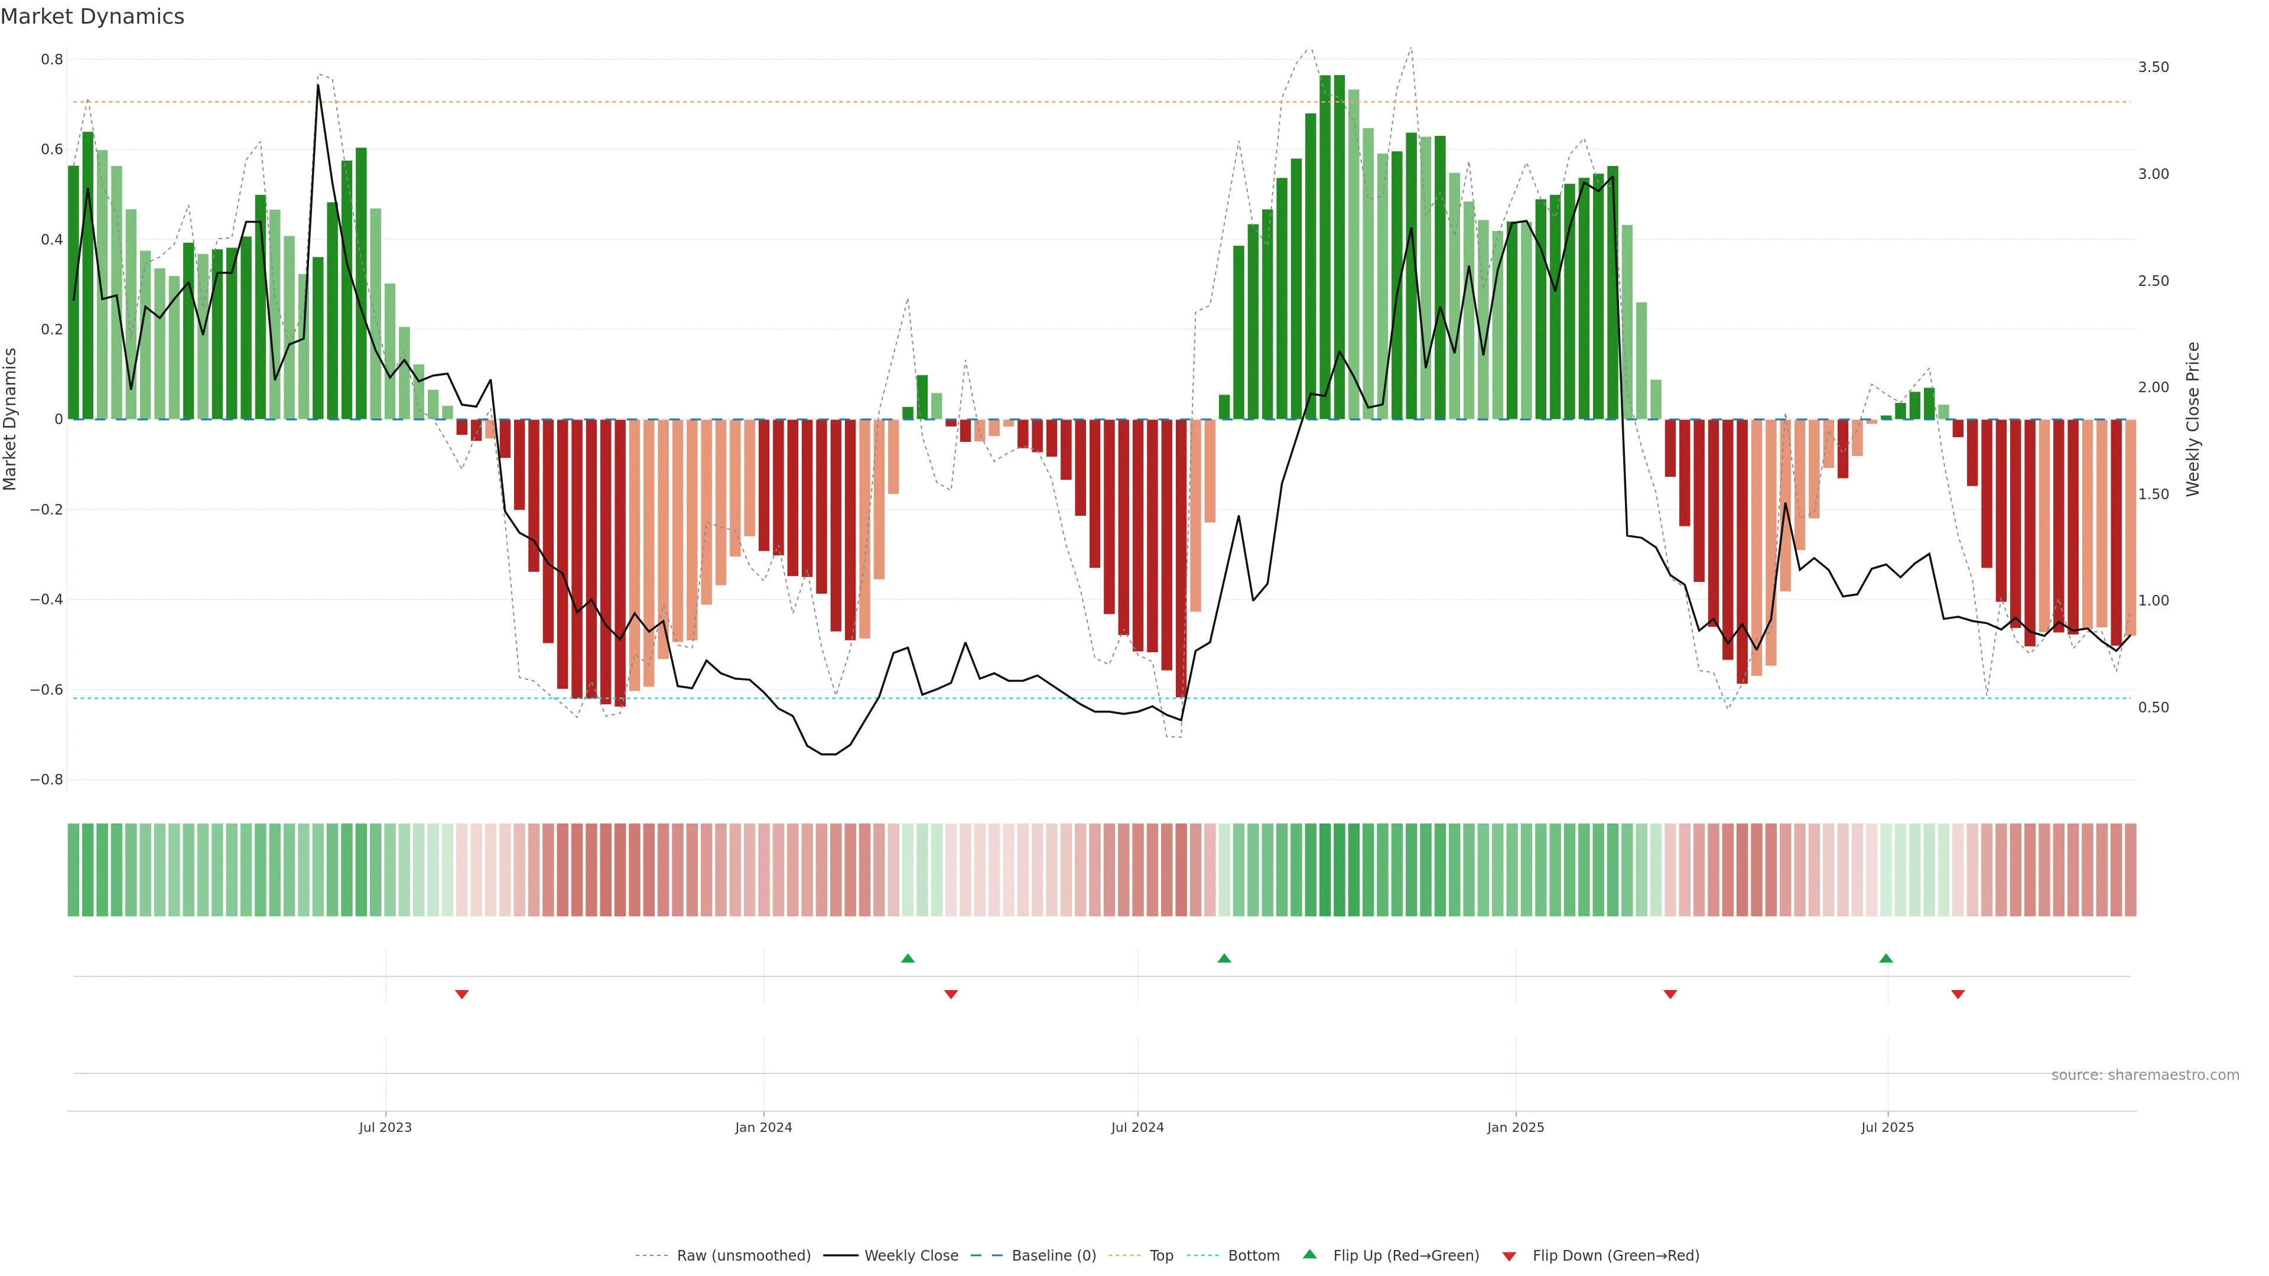The width and height of the screenshot is (2269, 1276).
Task: Click the source sharemaestro.com text
Action: tap(2145, 1075)
